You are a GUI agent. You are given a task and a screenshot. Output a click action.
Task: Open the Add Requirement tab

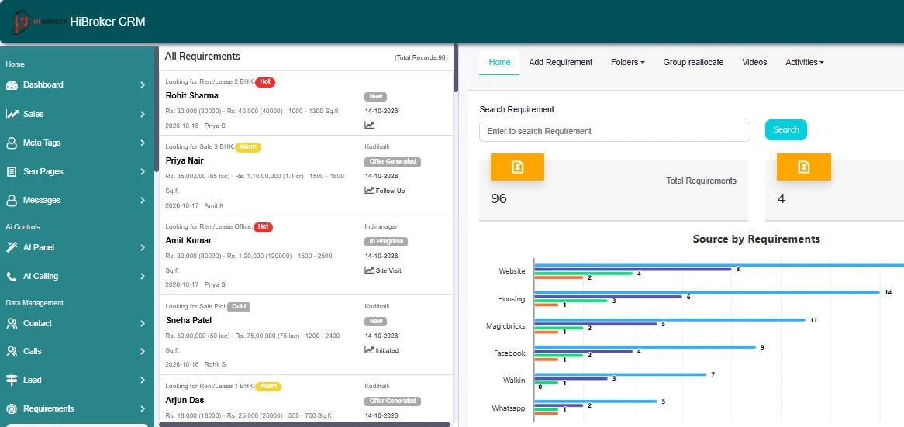[x=561, y=62]
